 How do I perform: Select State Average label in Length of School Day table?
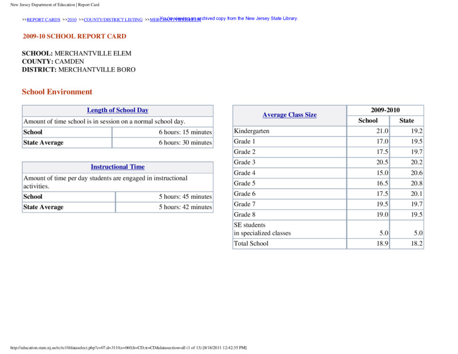[x=44, y=143]
